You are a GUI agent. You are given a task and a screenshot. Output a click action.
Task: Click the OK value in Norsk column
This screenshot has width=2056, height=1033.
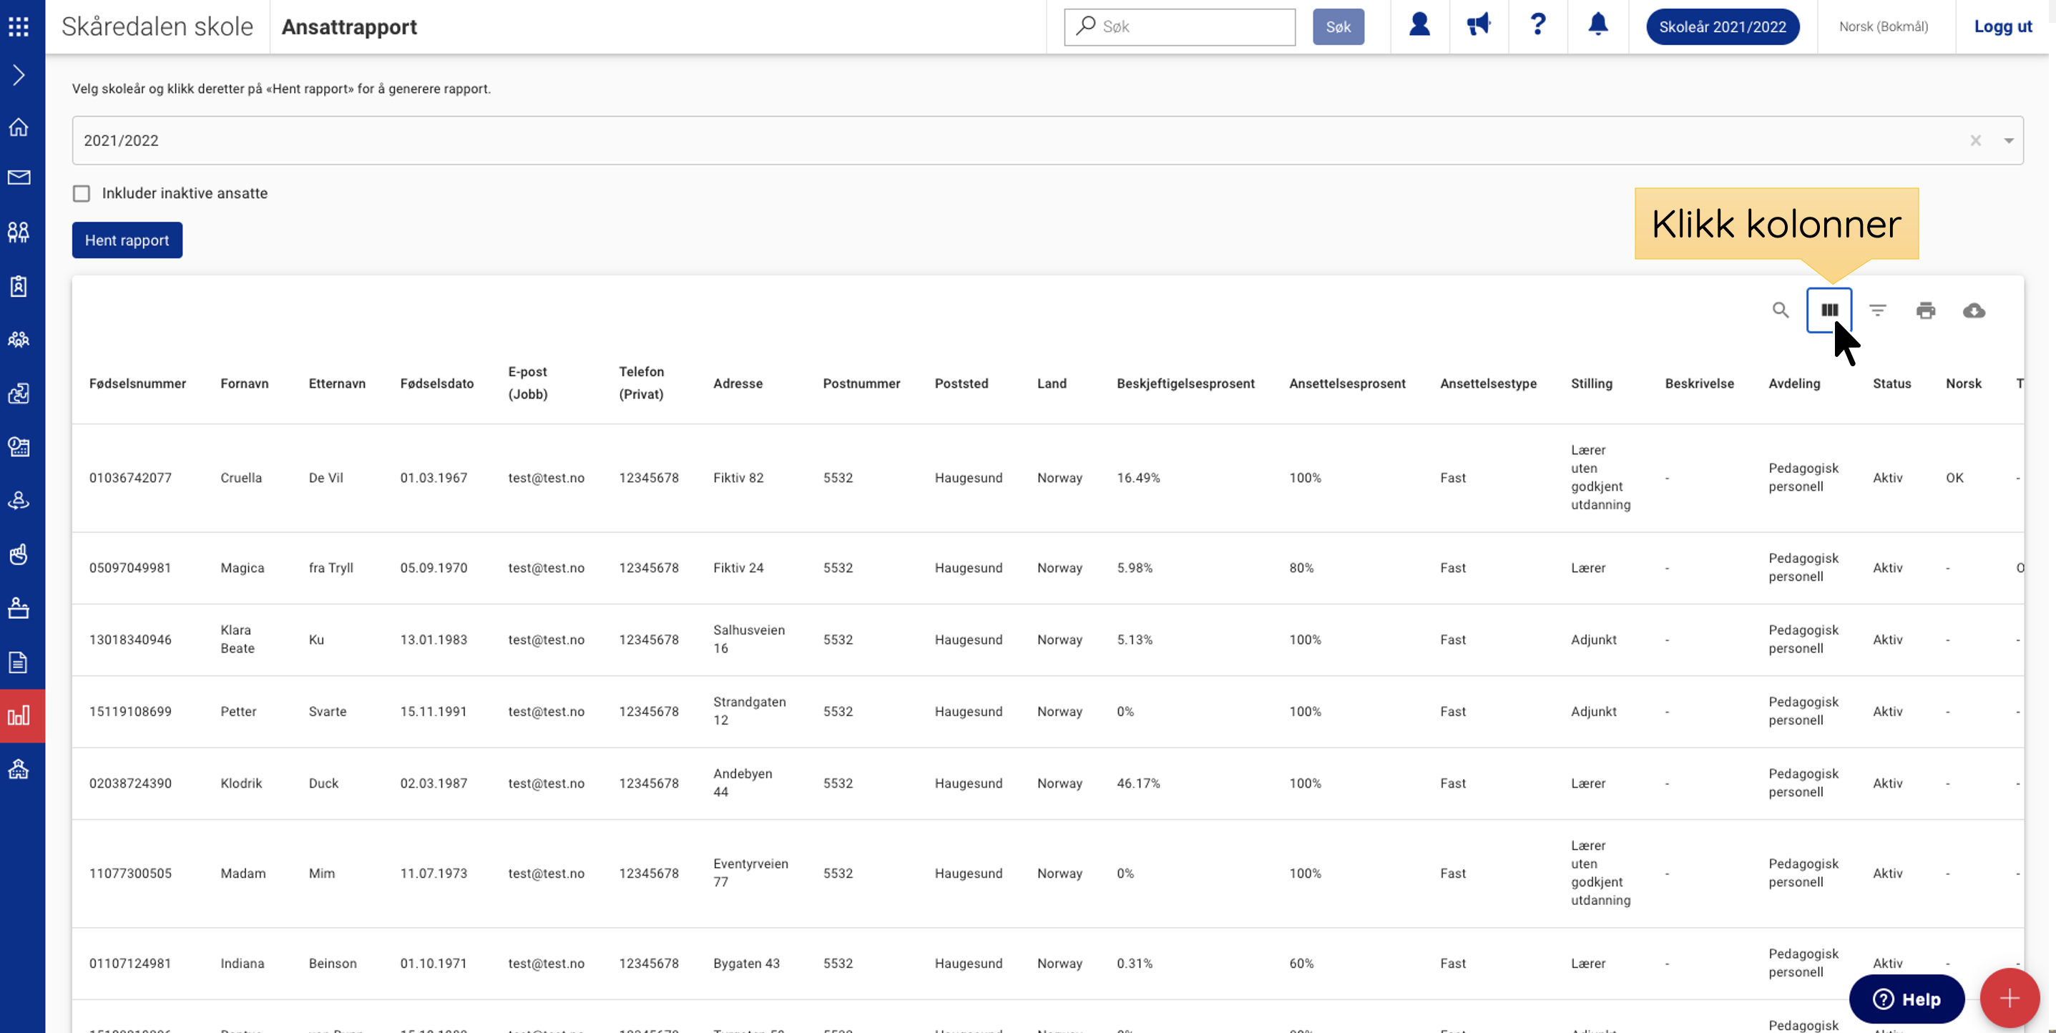1954,477
